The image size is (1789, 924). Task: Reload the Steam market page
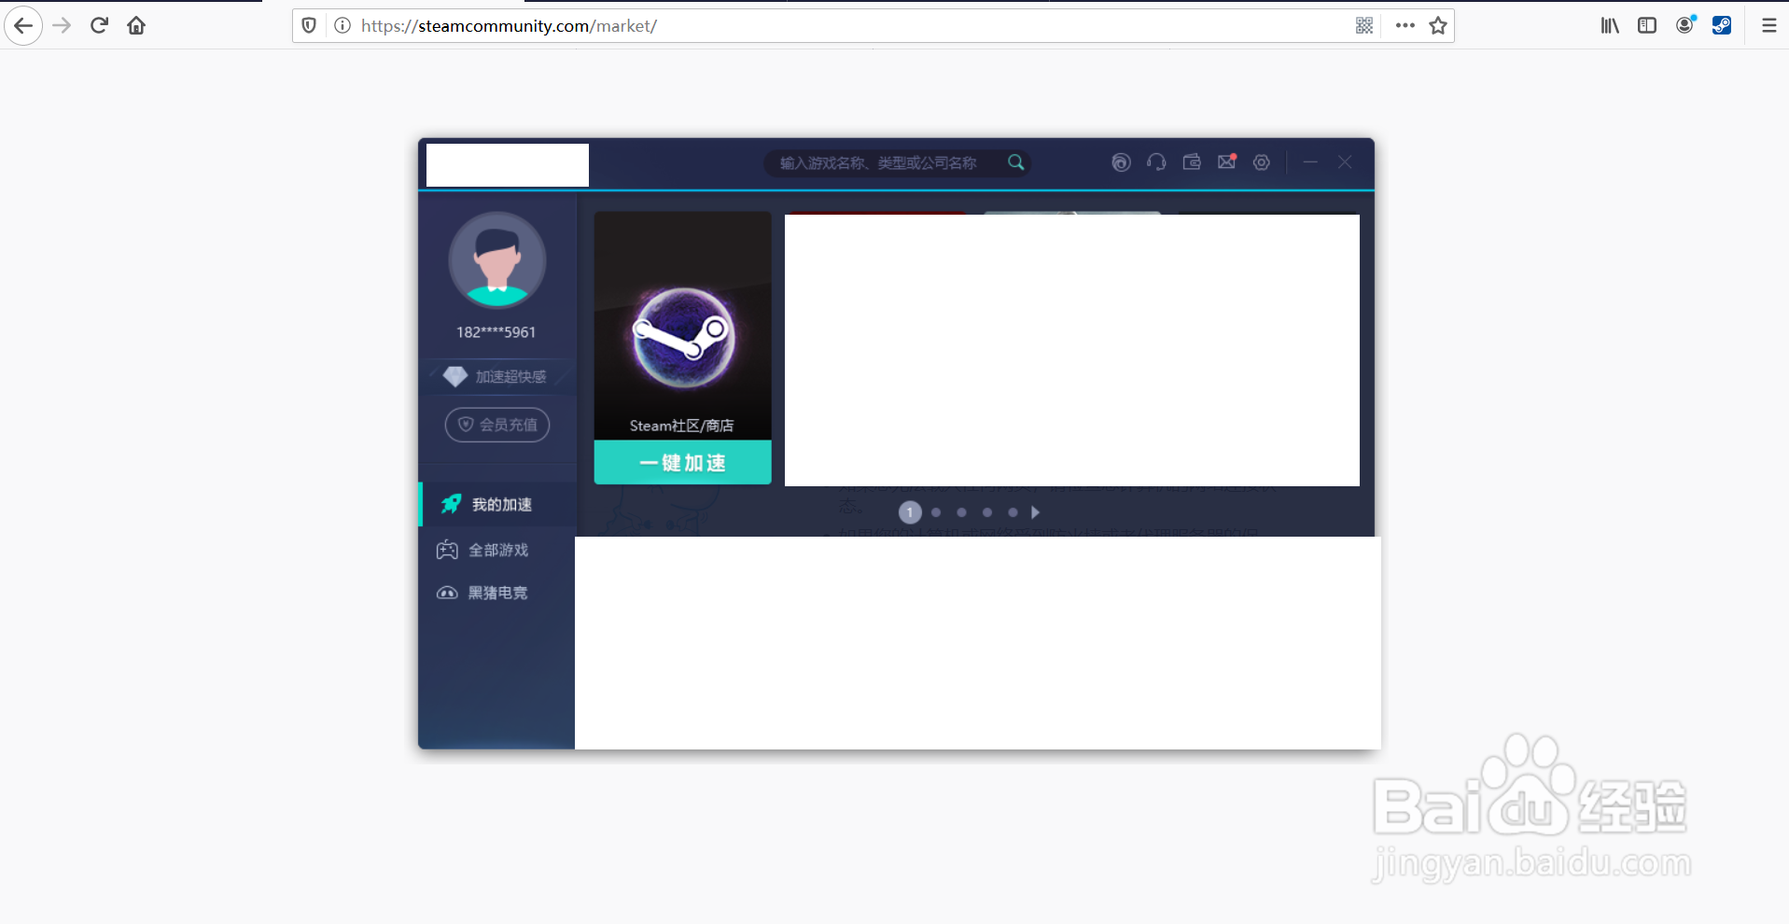tap(99, 25)
